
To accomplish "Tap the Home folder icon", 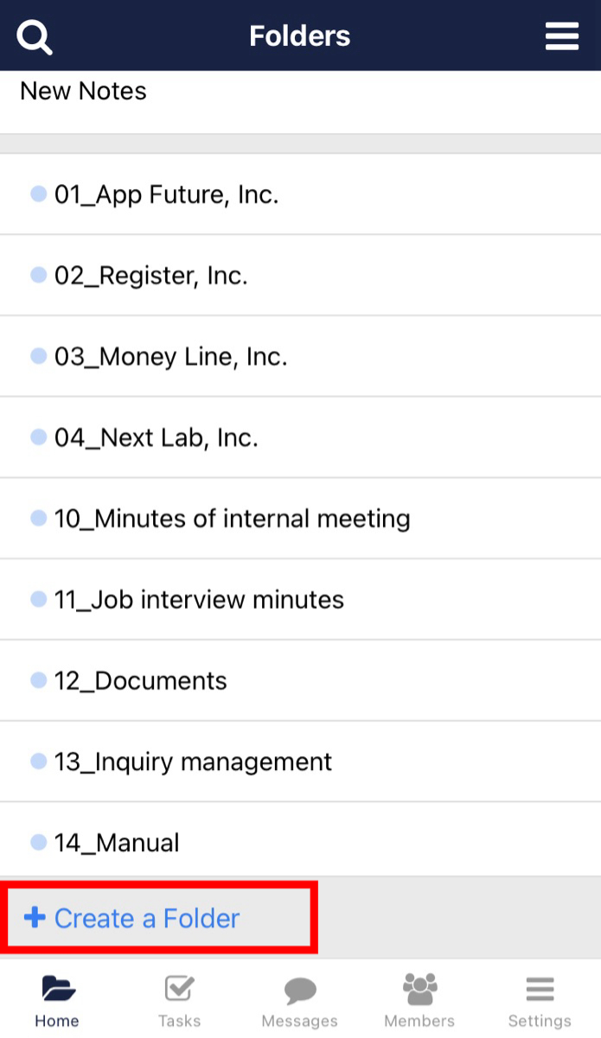I will tap(58, 989).
